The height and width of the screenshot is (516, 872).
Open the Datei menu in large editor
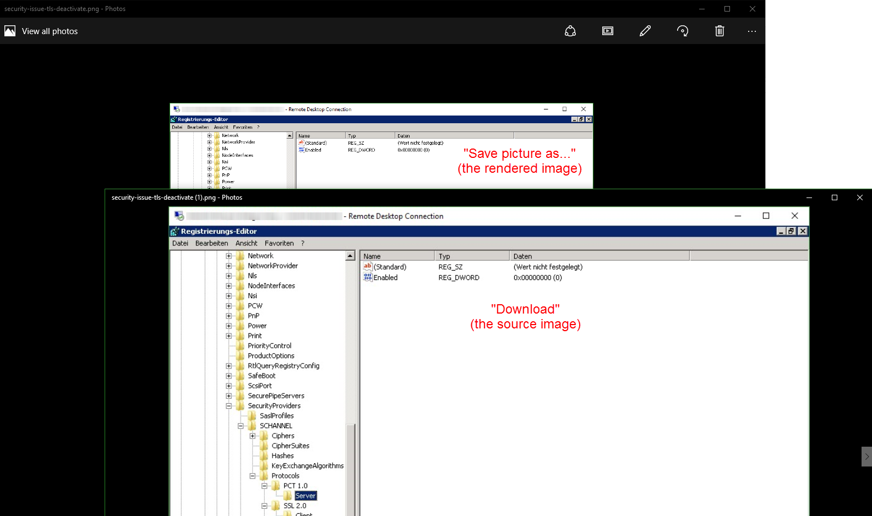(180, 243)
